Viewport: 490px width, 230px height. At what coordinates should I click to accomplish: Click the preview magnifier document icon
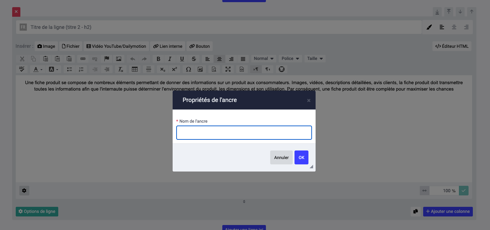[x=214, y=69]
